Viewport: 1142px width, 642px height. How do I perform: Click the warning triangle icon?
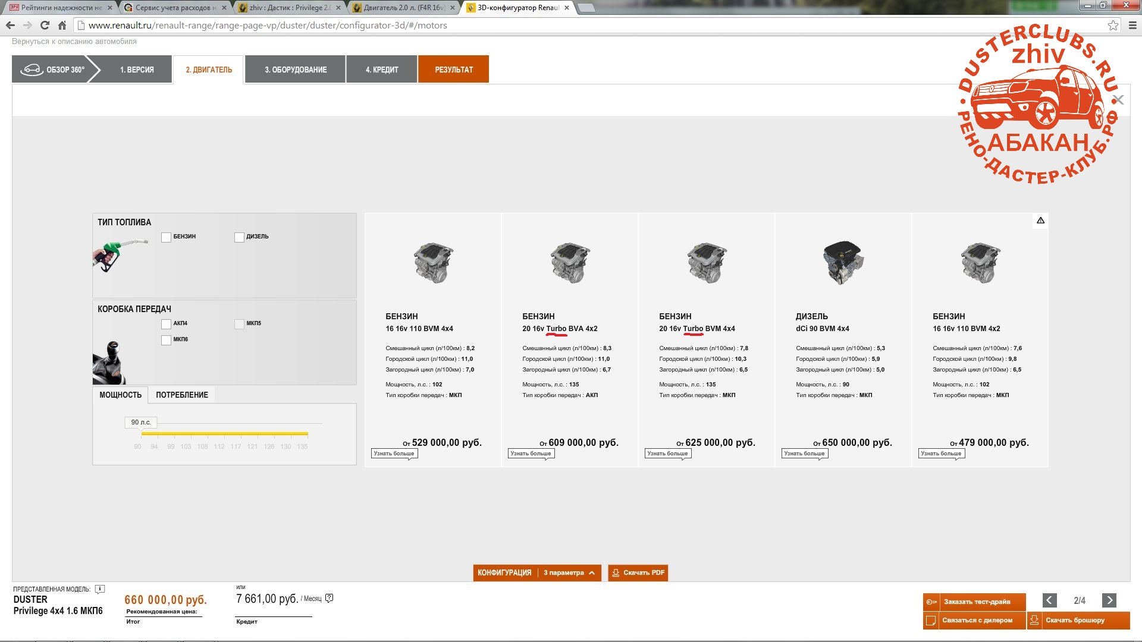tap(1040, 221)
